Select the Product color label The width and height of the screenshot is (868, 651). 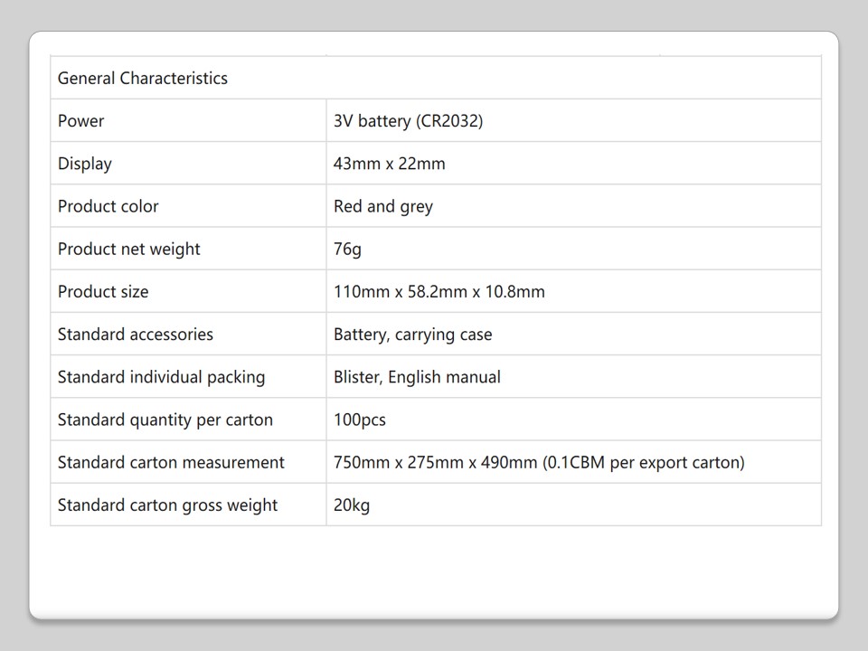108,206
